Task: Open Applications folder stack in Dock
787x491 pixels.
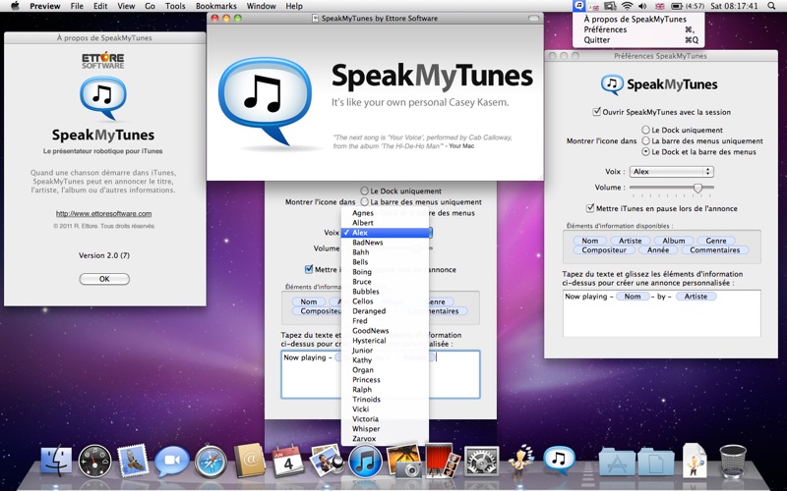Action: (x=617, y=462)
